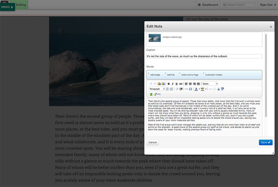Open the Paragraph format dropdown

pyautogui.click(x=157, y=89)
